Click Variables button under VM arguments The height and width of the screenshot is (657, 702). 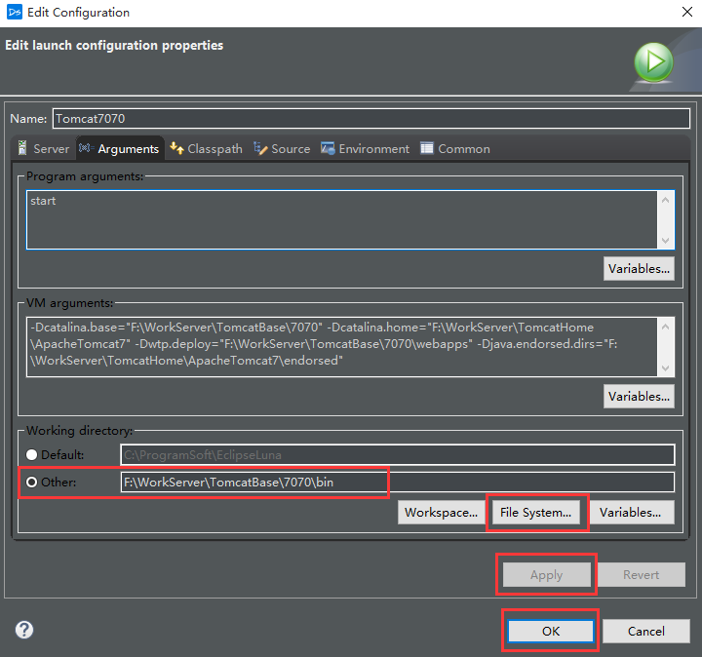[639, 396]
